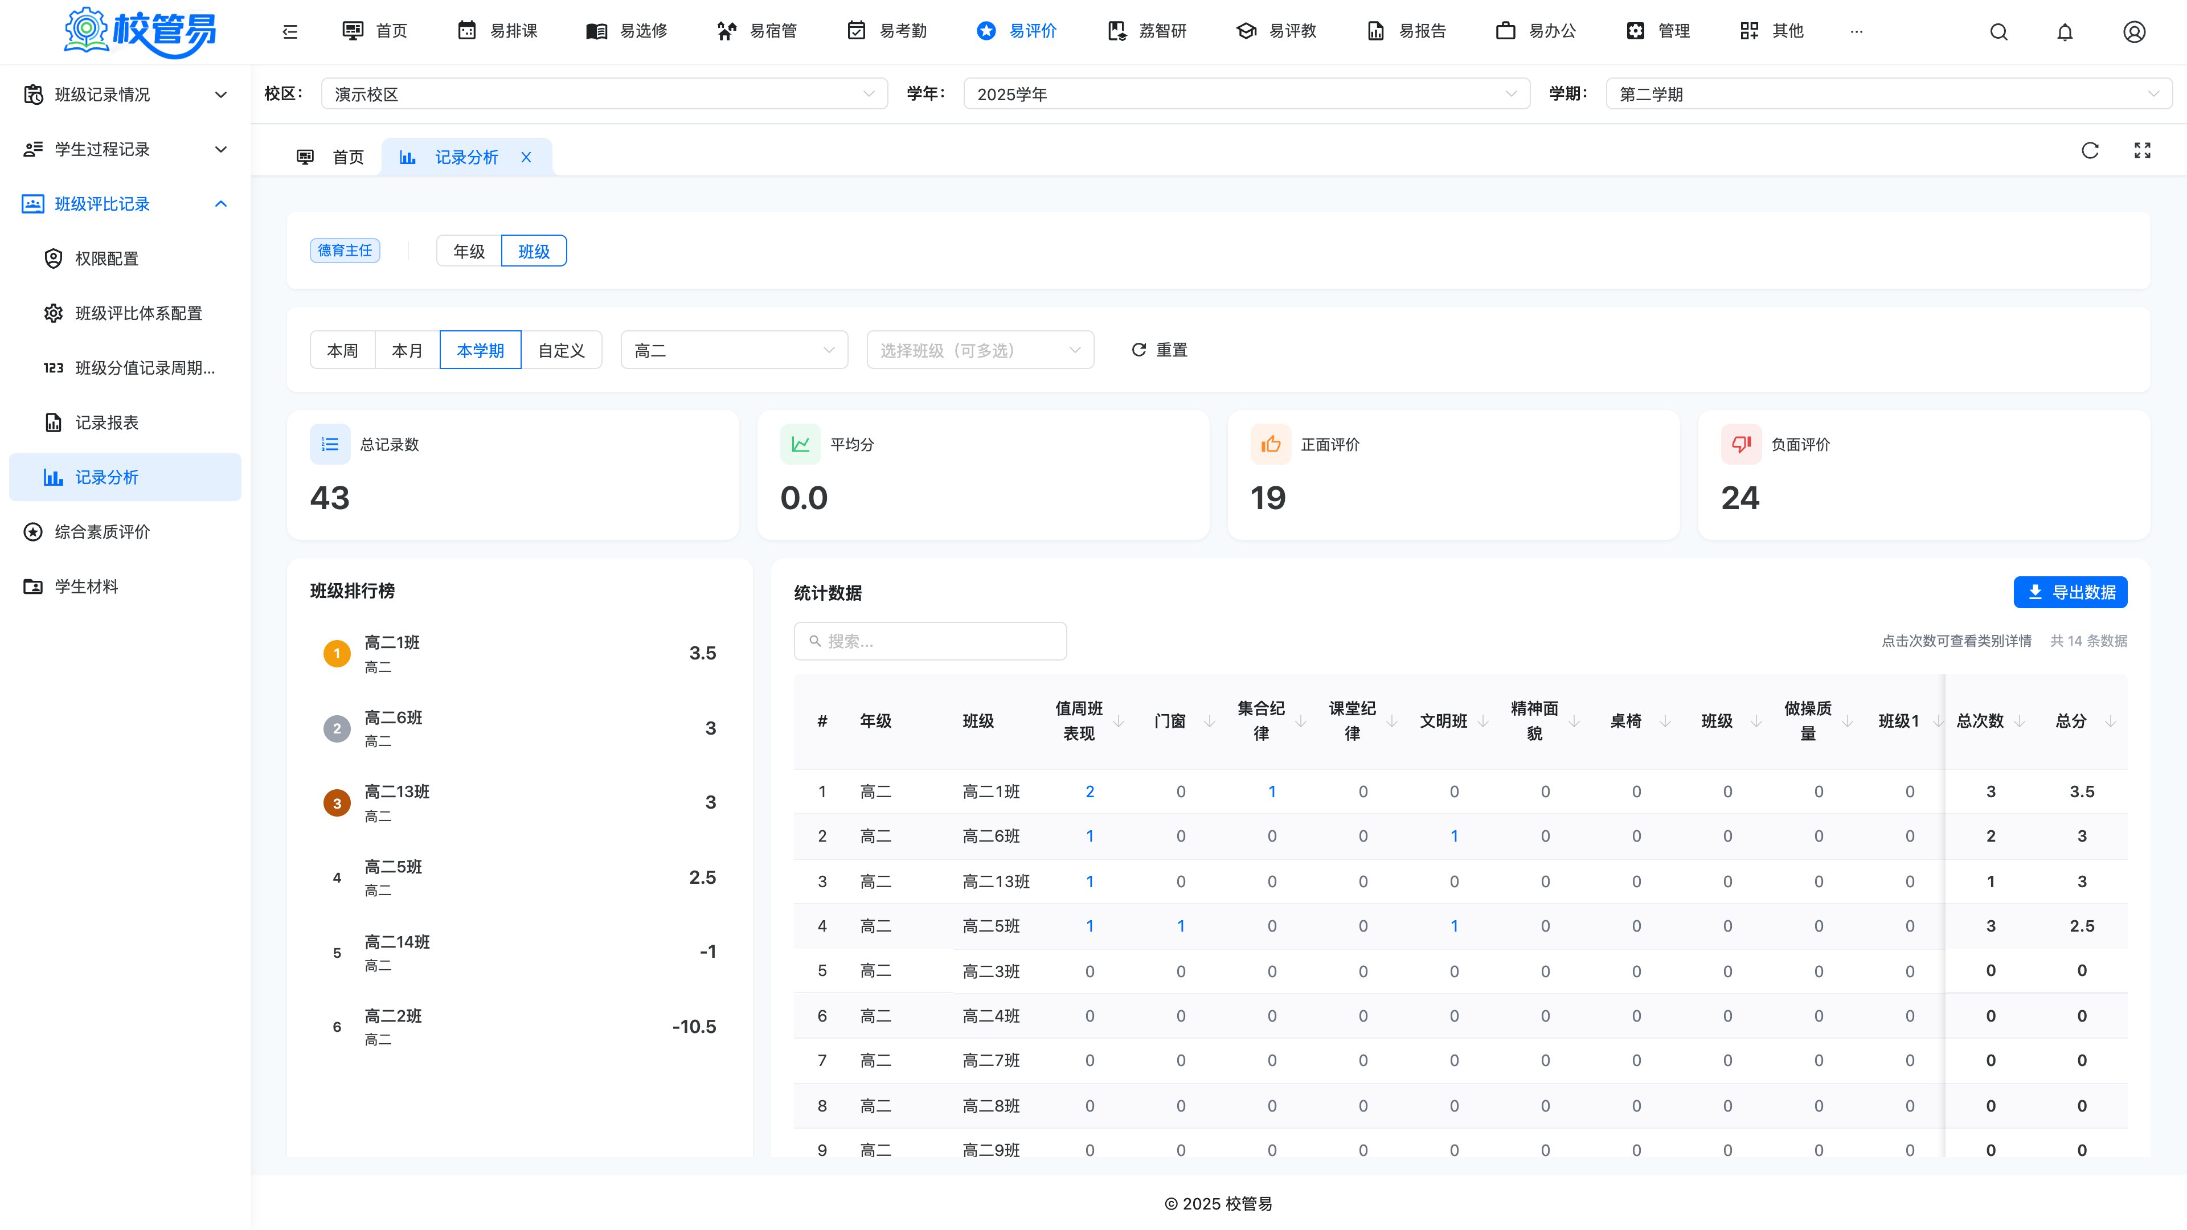Click the 平均分 chart icon
Image resolution: width=2187 pixels, height=1230 pixels.
(801, 444)
